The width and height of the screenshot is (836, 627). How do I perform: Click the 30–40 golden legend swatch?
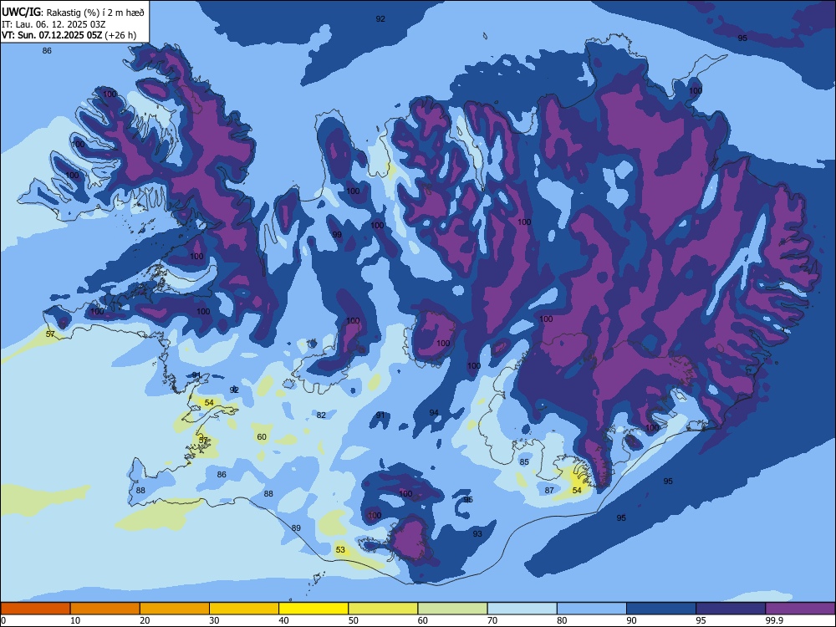click(x=244, y=609)
